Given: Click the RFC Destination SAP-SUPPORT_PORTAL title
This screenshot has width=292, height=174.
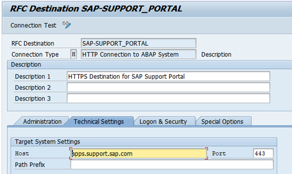Looking at the screenshot, I should (96, 9).
